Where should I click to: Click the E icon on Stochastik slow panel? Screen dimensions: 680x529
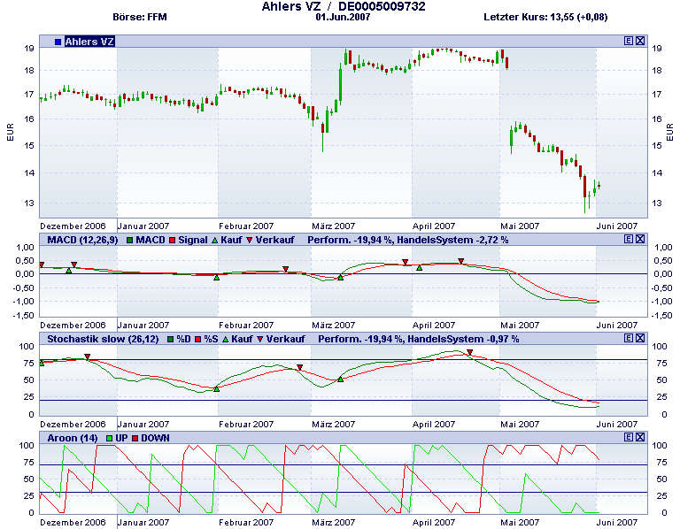[x=629, y=338]
